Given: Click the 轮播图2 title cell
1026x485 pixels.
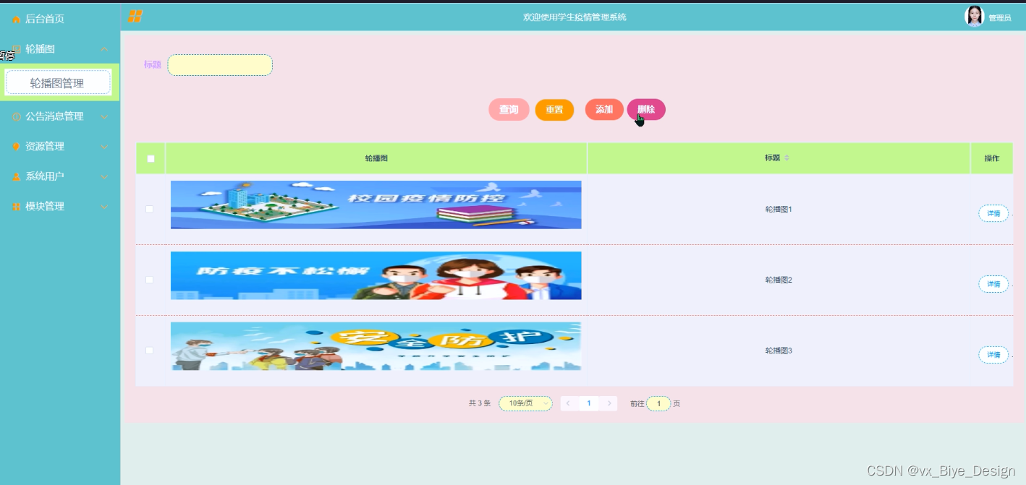Looking at the screenshot, I should (779, 280).
